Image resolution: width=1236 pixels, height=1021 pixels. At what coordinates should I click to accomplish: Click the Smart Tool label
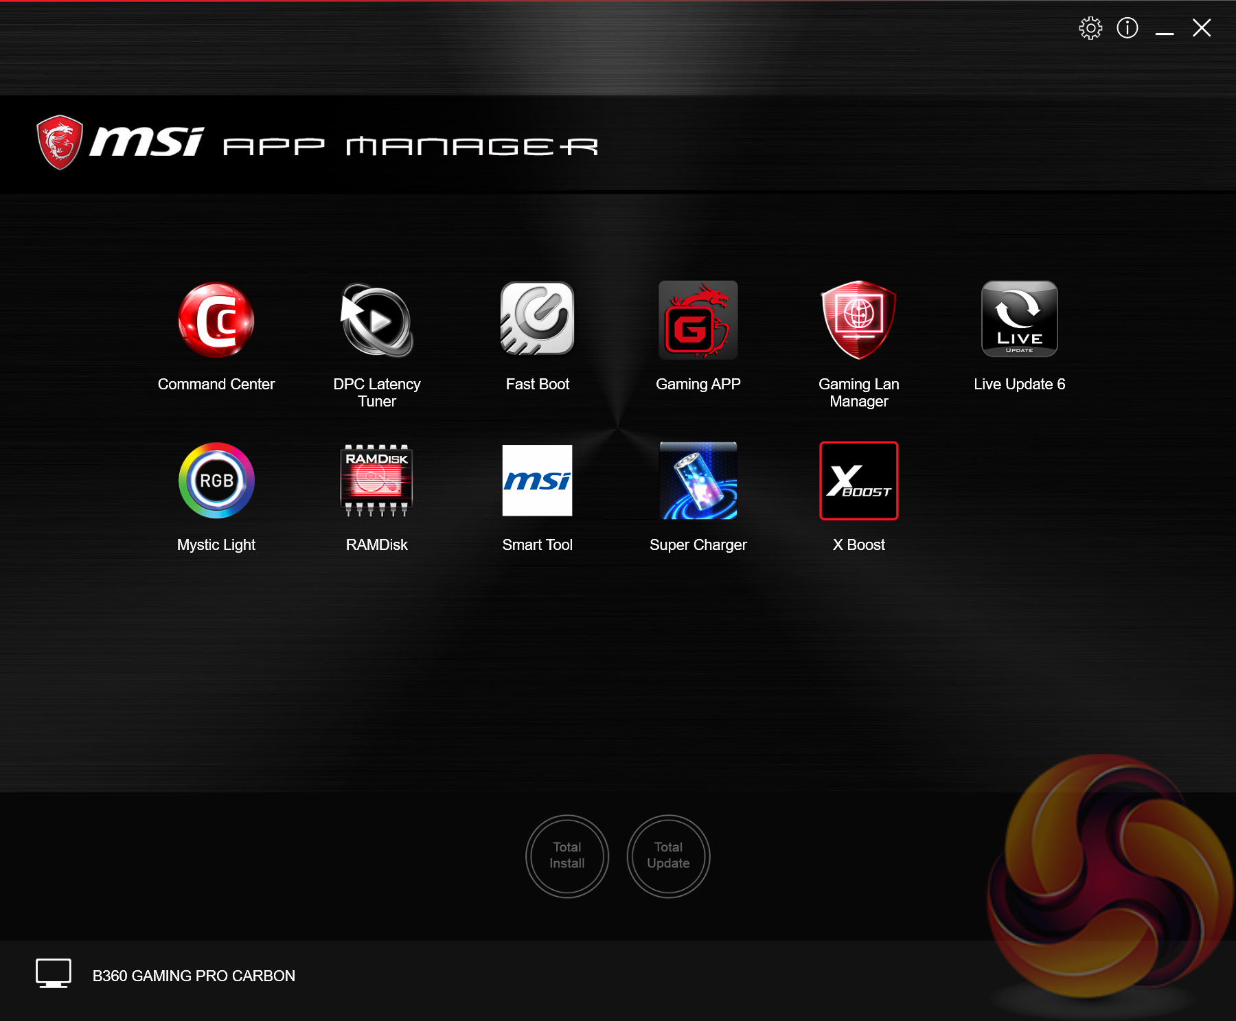point(538,545)
